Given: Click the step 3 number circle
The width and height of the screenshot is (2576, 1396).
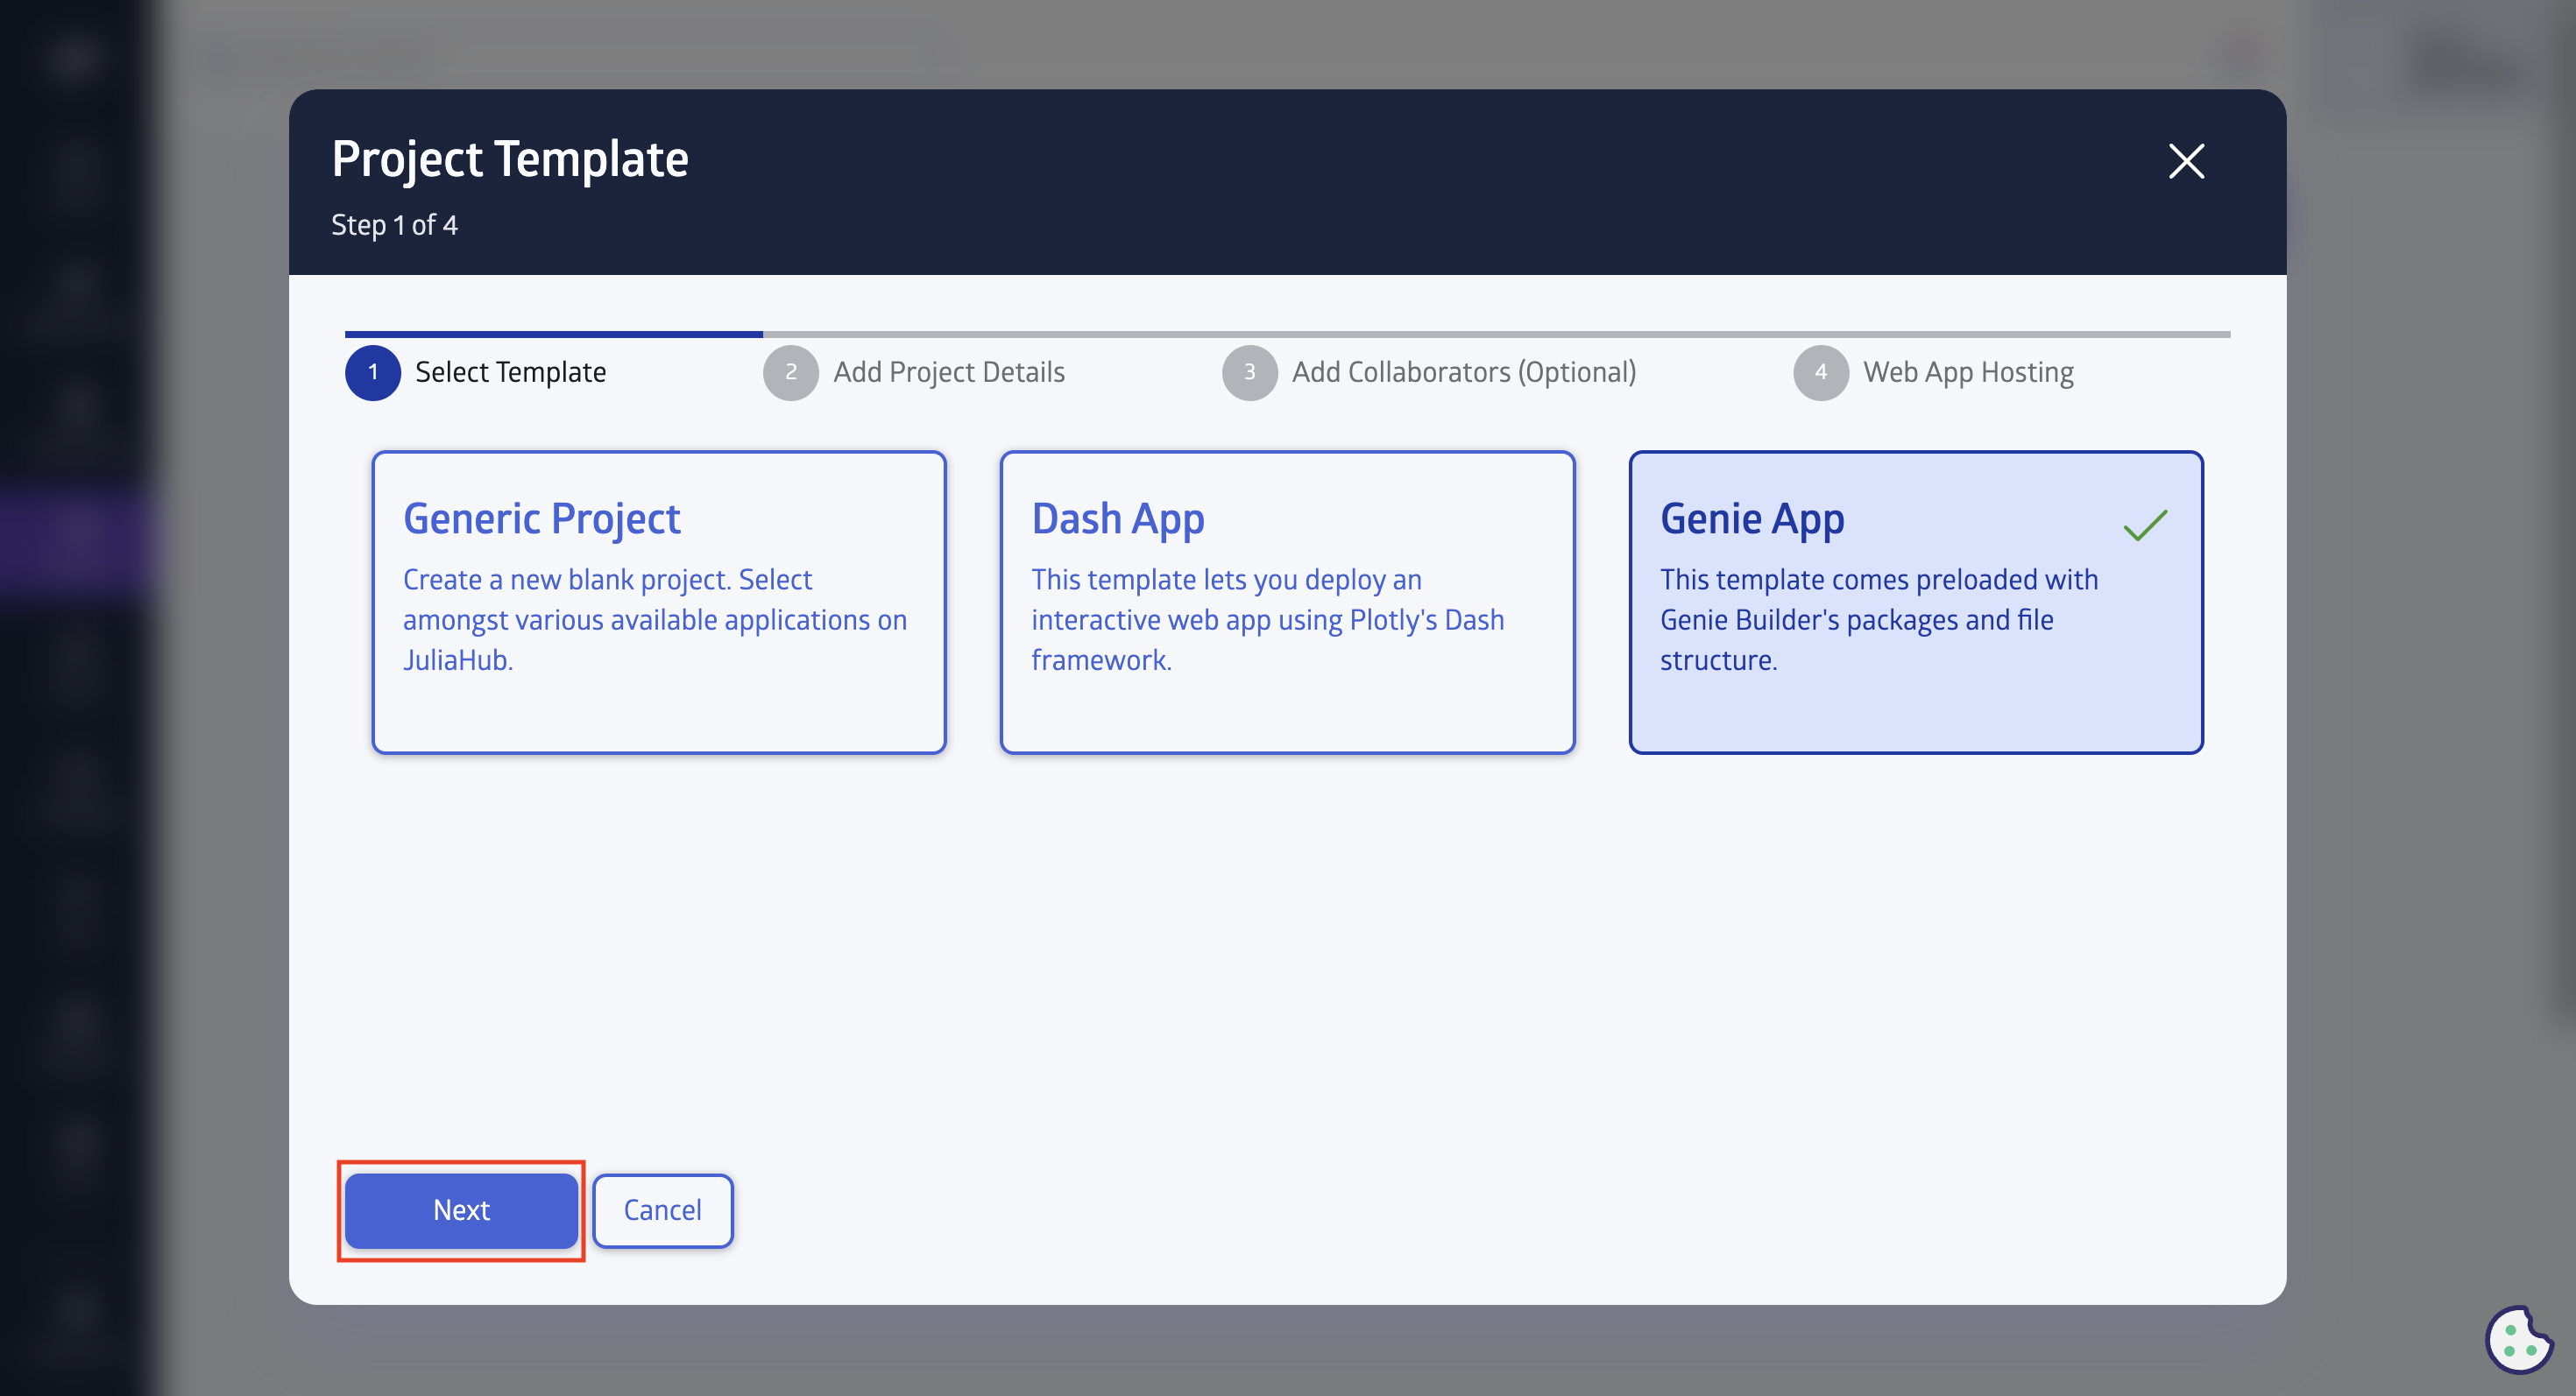Looking at the screenshot, I should pos(1249,373).
